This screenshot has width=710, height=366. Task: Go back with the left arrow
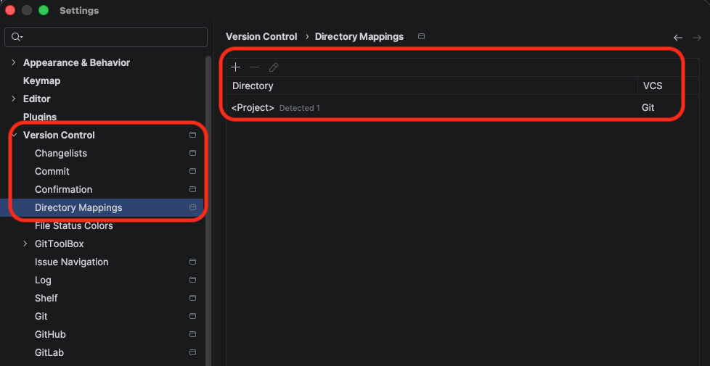tap(678, 38)
